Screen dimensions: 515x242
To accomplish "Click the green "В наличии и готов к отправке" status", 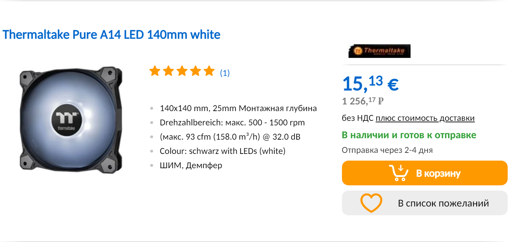I will tap(409, 135).
